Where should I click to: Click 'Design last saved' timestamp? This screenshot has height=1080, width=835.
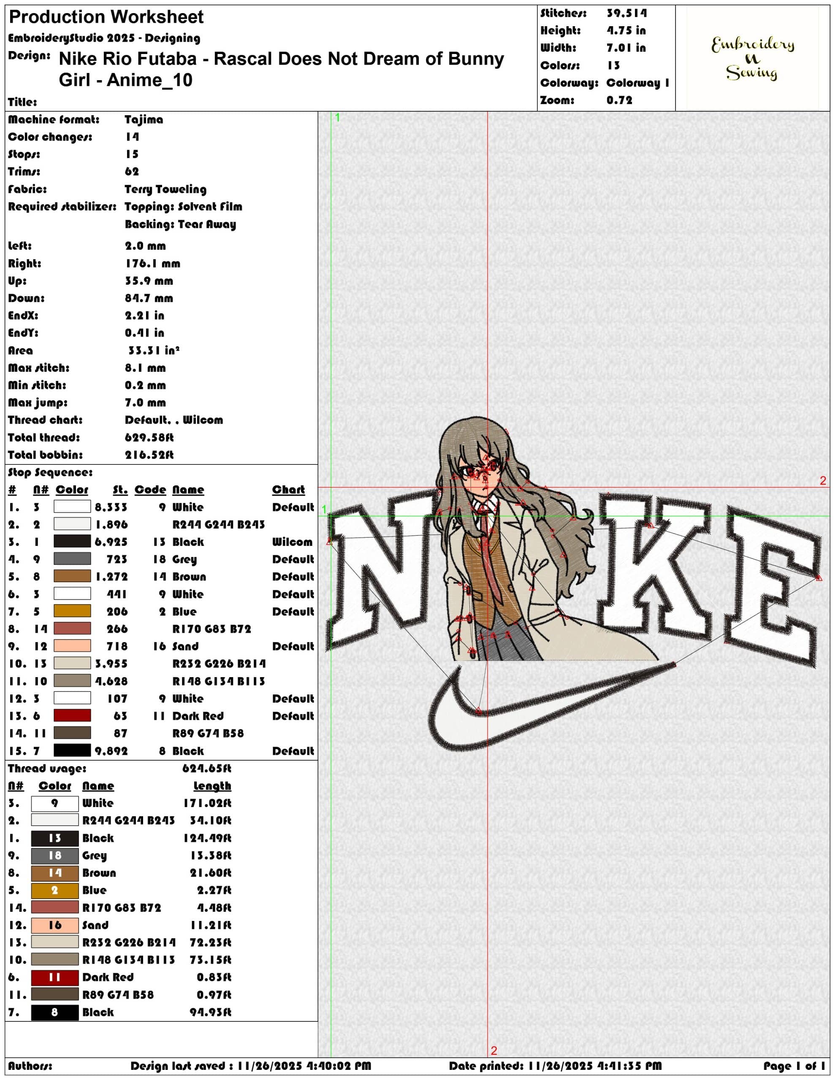[250, 1066]
